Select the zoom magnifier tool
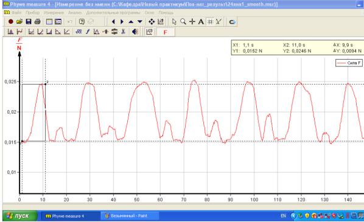Screen dimensions: 364x222 pos(183,21)
